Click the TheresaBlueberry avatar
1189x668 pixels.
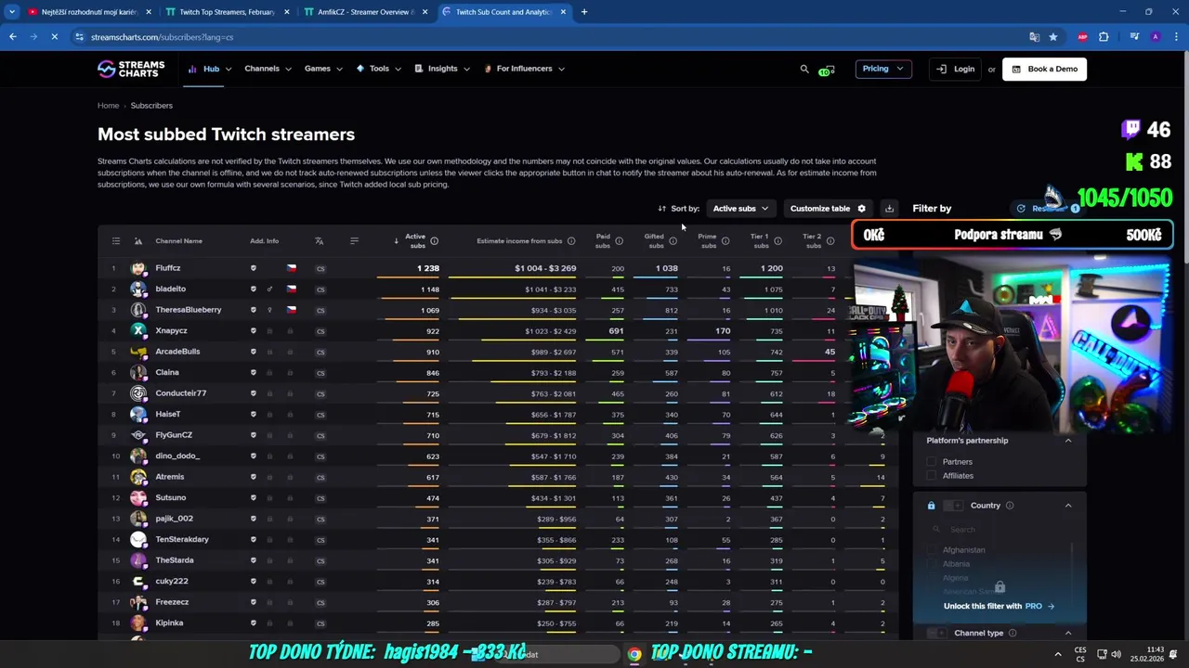(x=138, y=310)
